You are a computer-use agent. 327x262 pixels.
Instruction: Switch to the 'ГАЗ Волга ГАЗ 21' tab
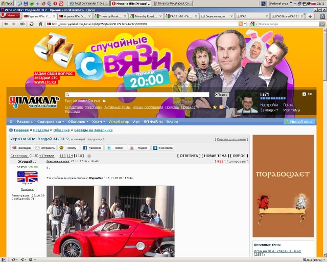click(x=287, y=16)
